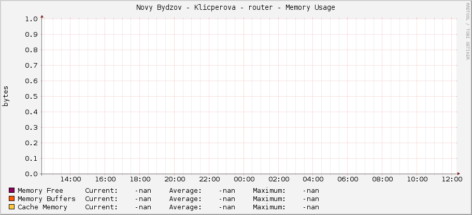The height and width of the screenshot is (215, 472).
Task: Click the 0.0 y-axis value
Action: click(x=31, y=174)
